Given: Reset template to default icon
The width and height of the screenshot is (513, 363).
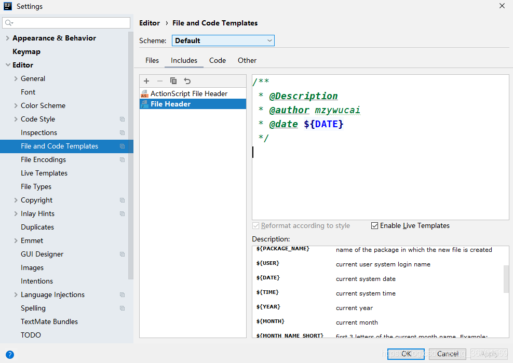Looking at the screenshot, I should point(187,81).
